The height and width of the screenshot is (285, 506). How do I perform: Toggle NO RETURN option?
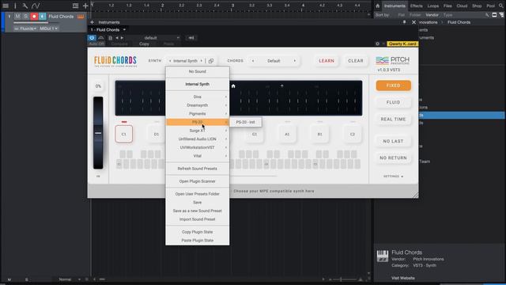[x=394, y=158]
